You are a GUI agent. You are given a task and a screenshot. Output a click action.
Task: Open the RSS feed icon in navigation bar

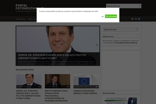[132, 19]
